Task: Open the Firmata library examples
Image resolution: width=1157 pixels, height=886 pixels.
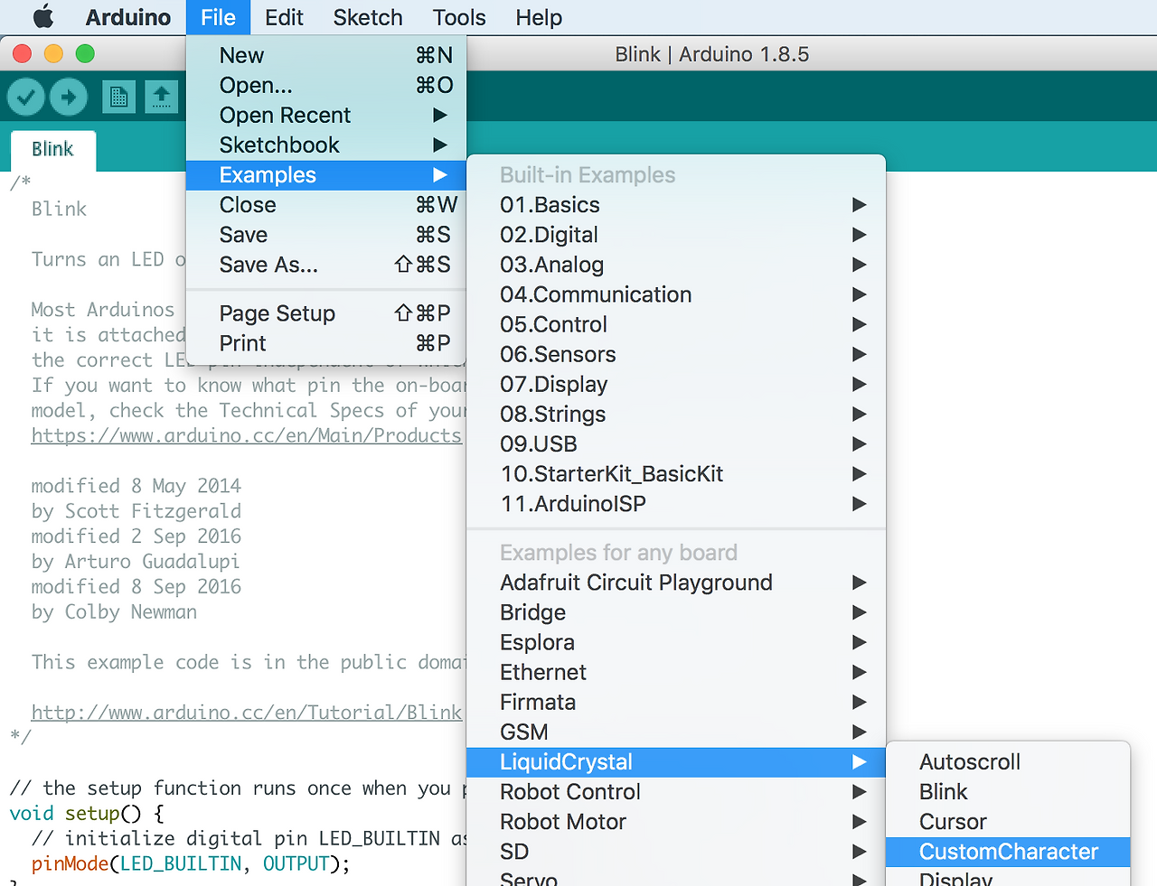Action: 676,702
